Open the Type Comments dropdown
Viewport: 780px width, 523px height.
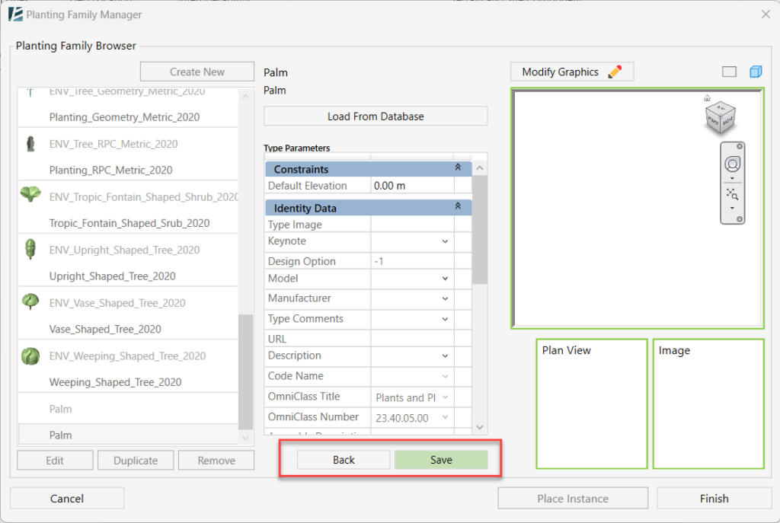pyautogui.click(x=445, y=319)
